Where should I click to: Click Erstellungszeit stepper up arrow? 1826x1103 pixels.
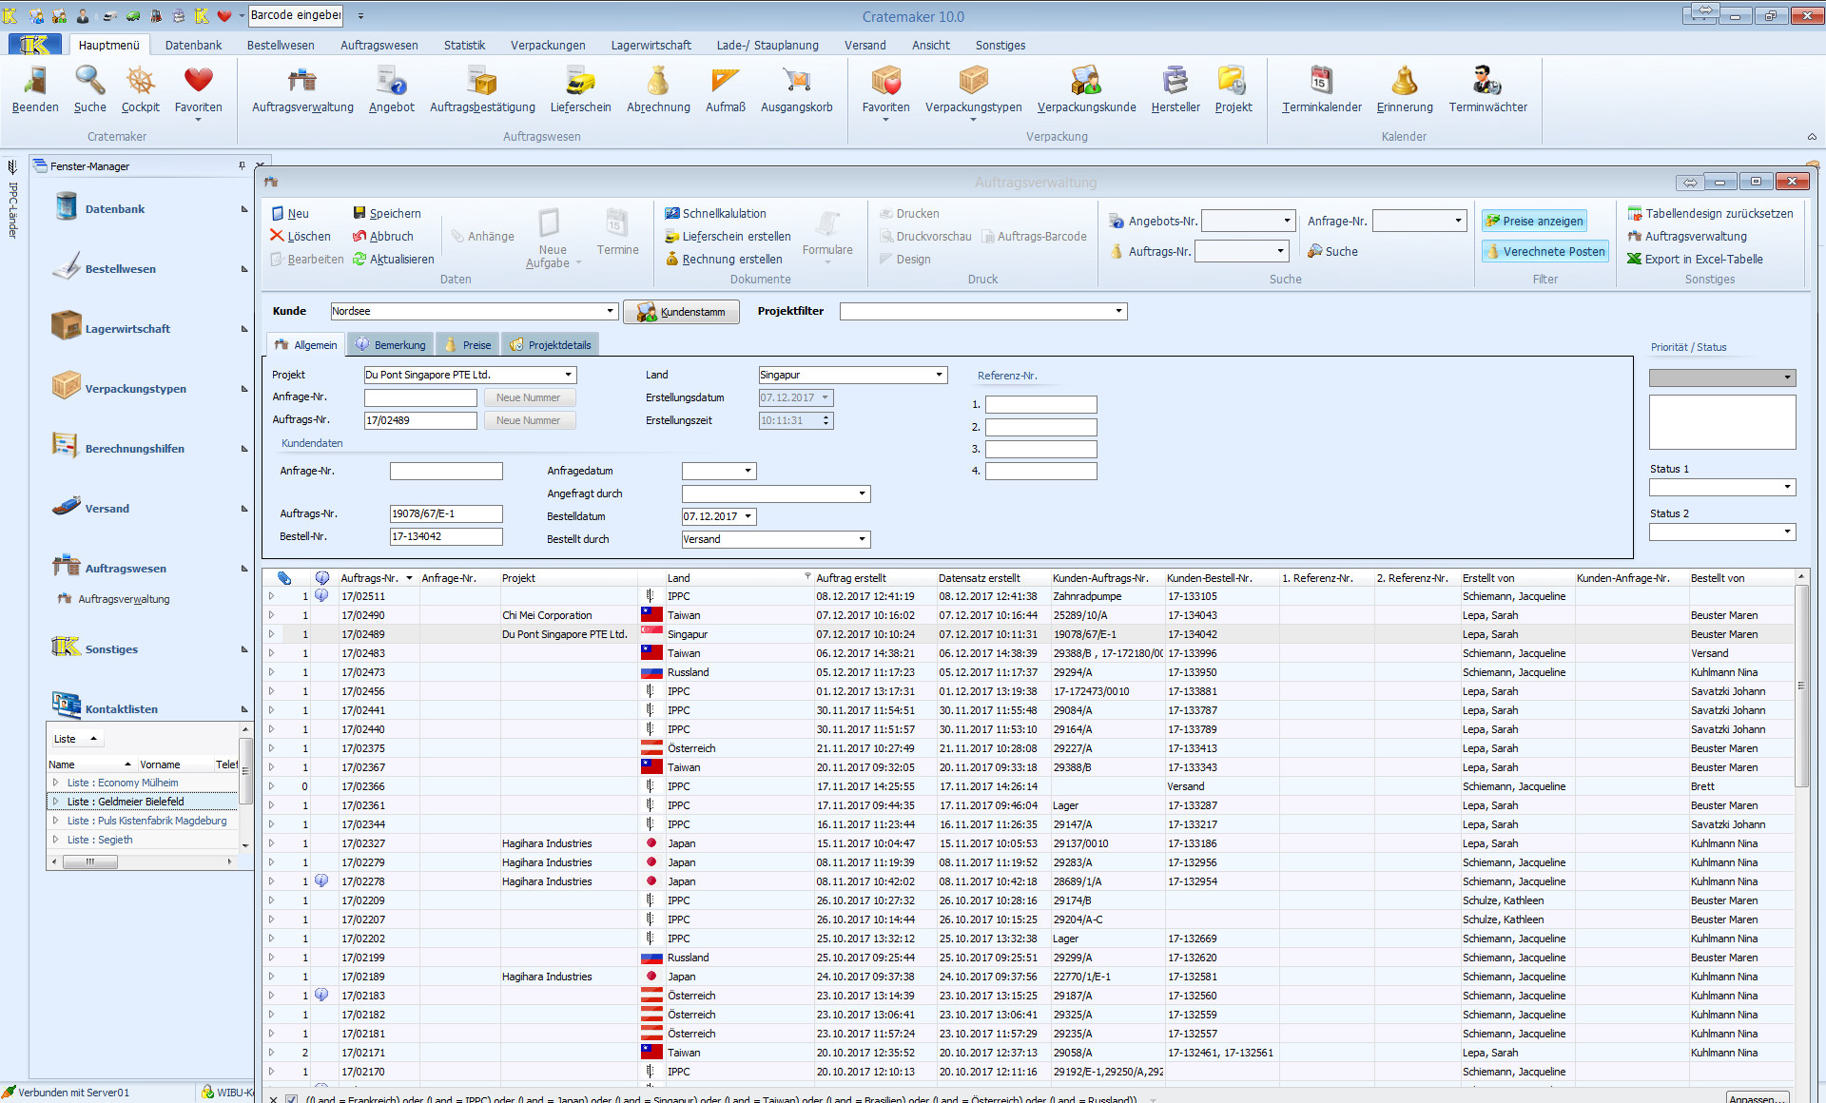tap(826, 416)
